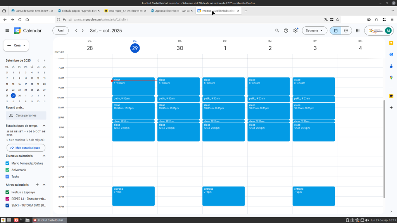Viewport: 397px width, 223px height.
Task: Switch to the Agenda Electrònica browser tab
Action: pos(172,11)
